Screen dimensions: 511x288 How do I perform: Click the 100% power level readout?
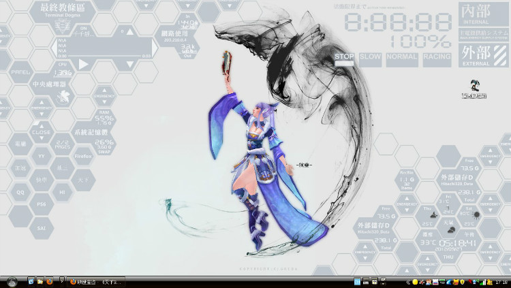click(x=421, y=42)
